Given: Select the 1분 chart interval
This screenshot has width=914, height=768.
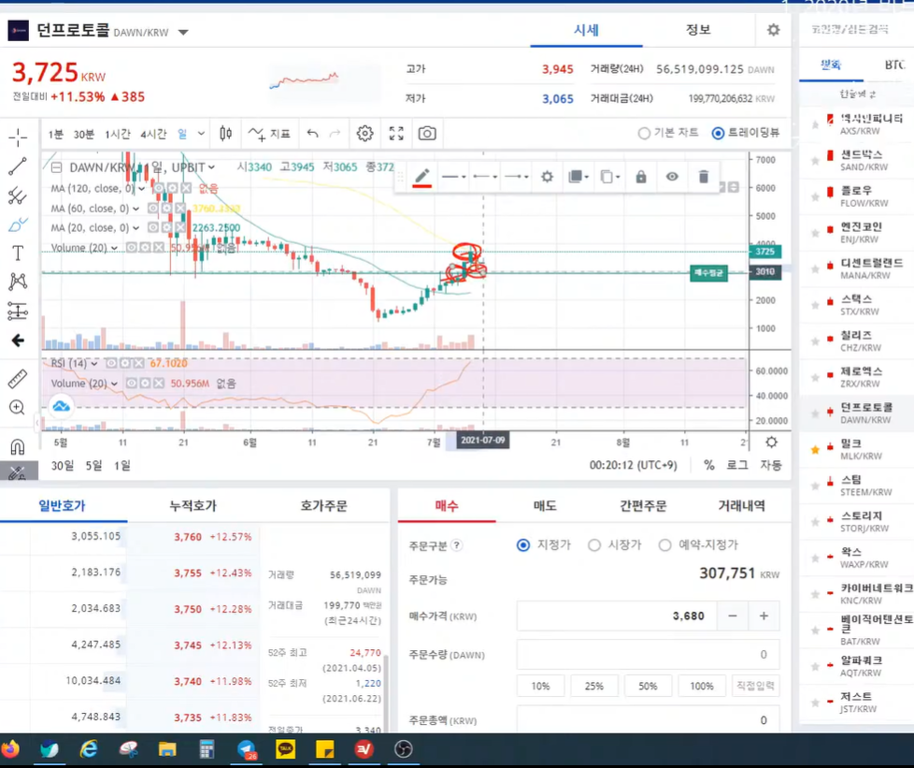Looking at the screenshot, I should pyautogui.click(x=56, y=134).
